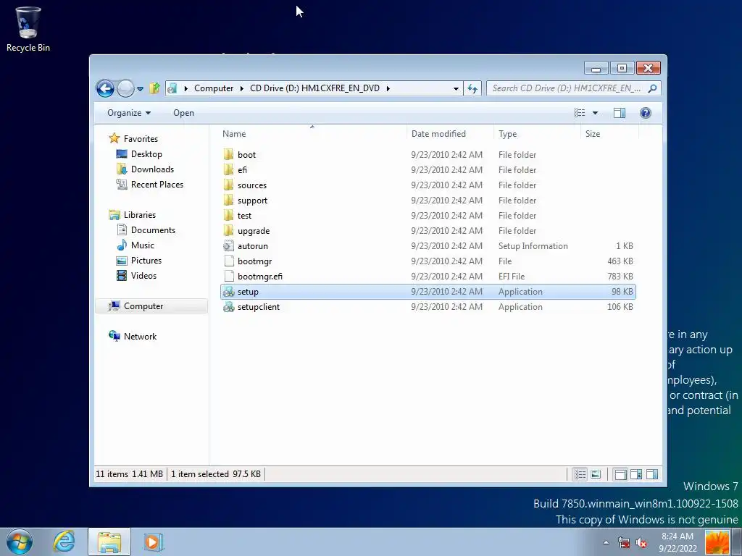Select the no-pane layout icon in status bar
742x556 pixels.
tap(620, 474)
